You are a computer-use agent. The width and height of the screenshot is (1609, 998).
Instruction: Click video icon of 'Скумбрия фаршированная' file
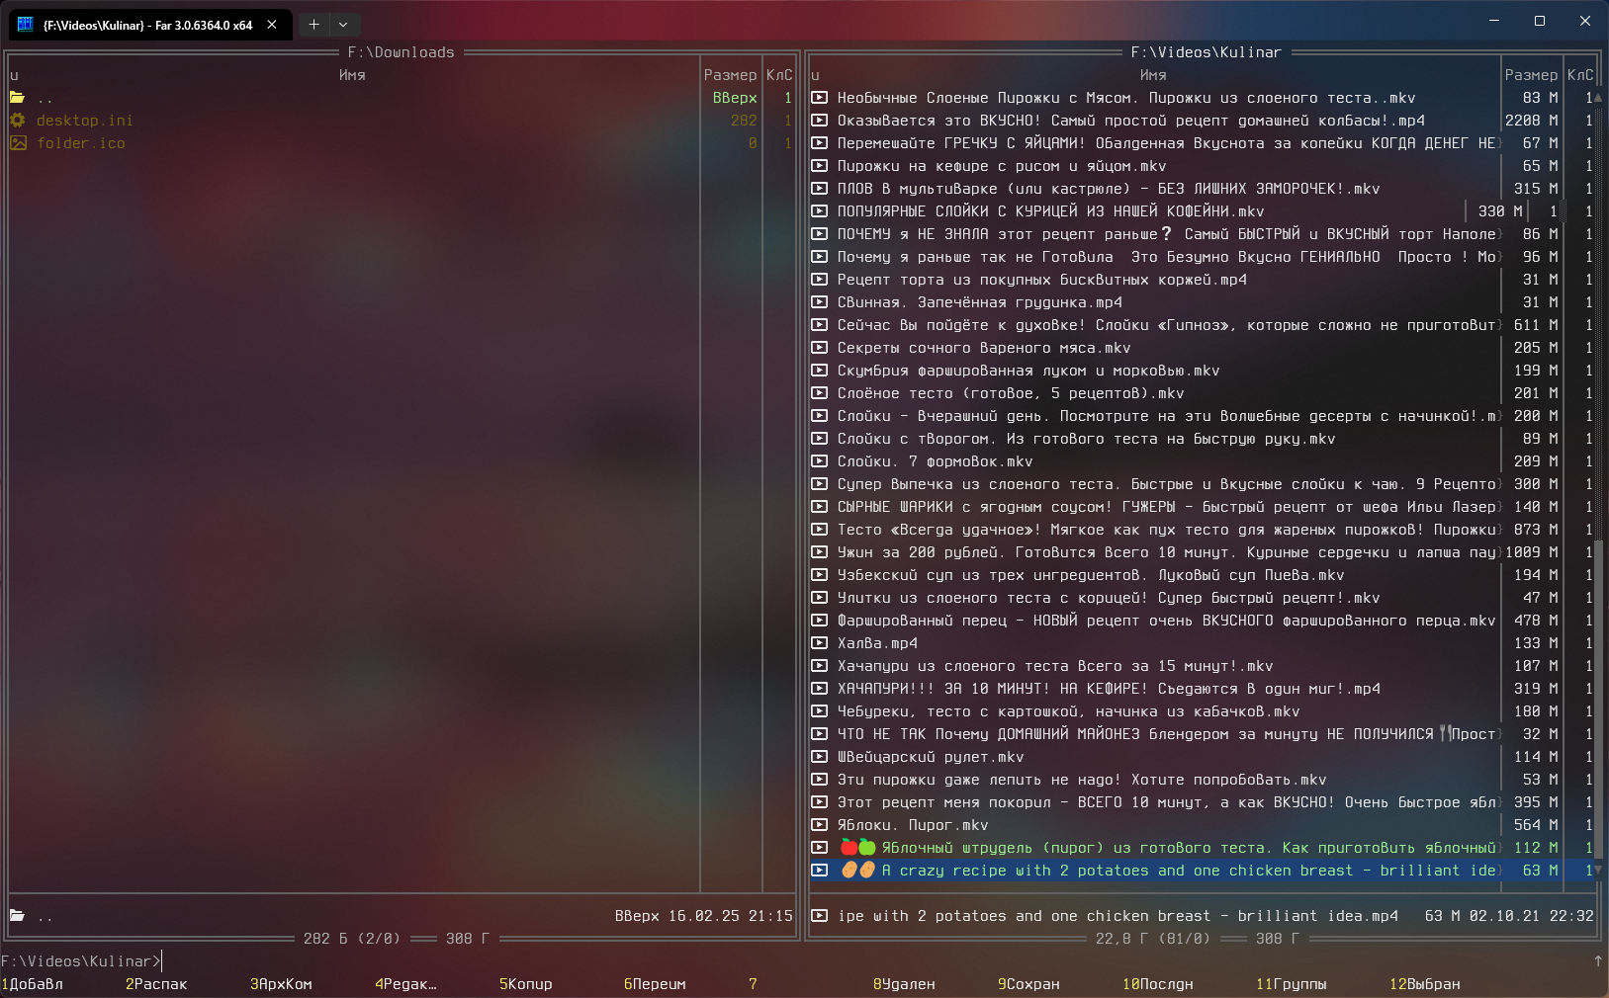coord(819,371)
